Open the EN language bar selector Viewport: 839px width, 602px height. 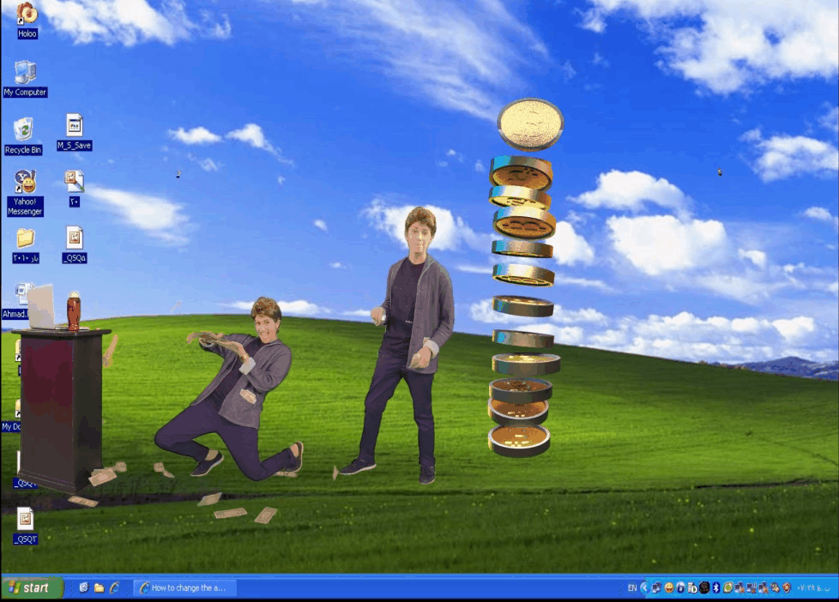(632, 587)
